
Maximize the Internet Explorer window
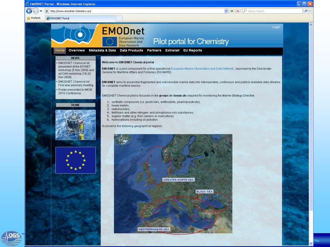(x=305, y=4)
